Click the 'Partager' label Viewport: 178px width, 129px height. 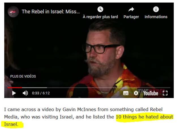pyautogui.click(x=131, y=17)
